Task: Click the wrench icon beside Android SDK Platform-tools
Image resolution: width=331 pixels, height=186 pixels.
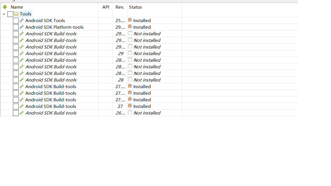Action: [21, 27]
